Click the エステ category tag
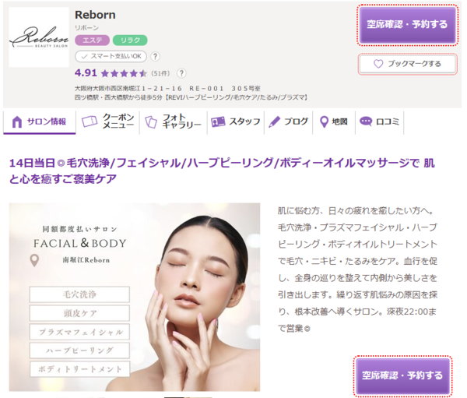The image size is (467, 398). (92, 41)
